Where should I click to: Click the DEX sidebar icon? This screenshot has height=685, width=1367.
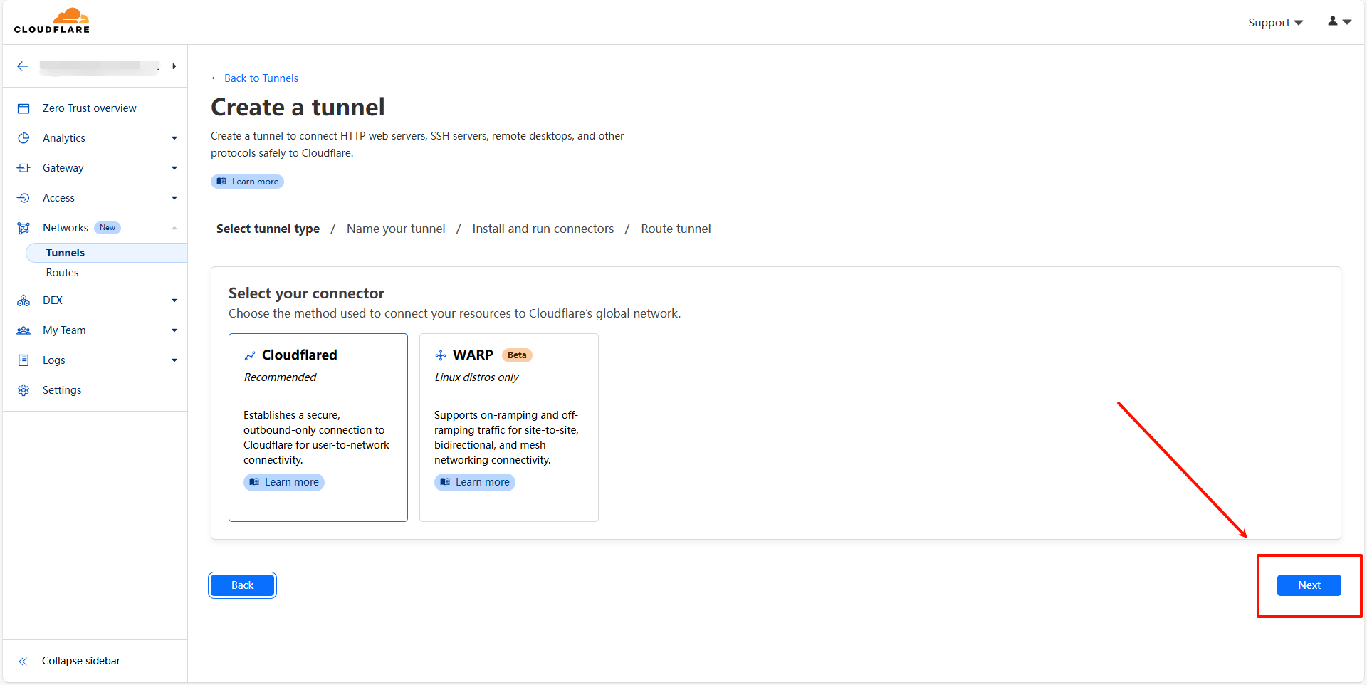pyautogui.click(x=23, y=300)
